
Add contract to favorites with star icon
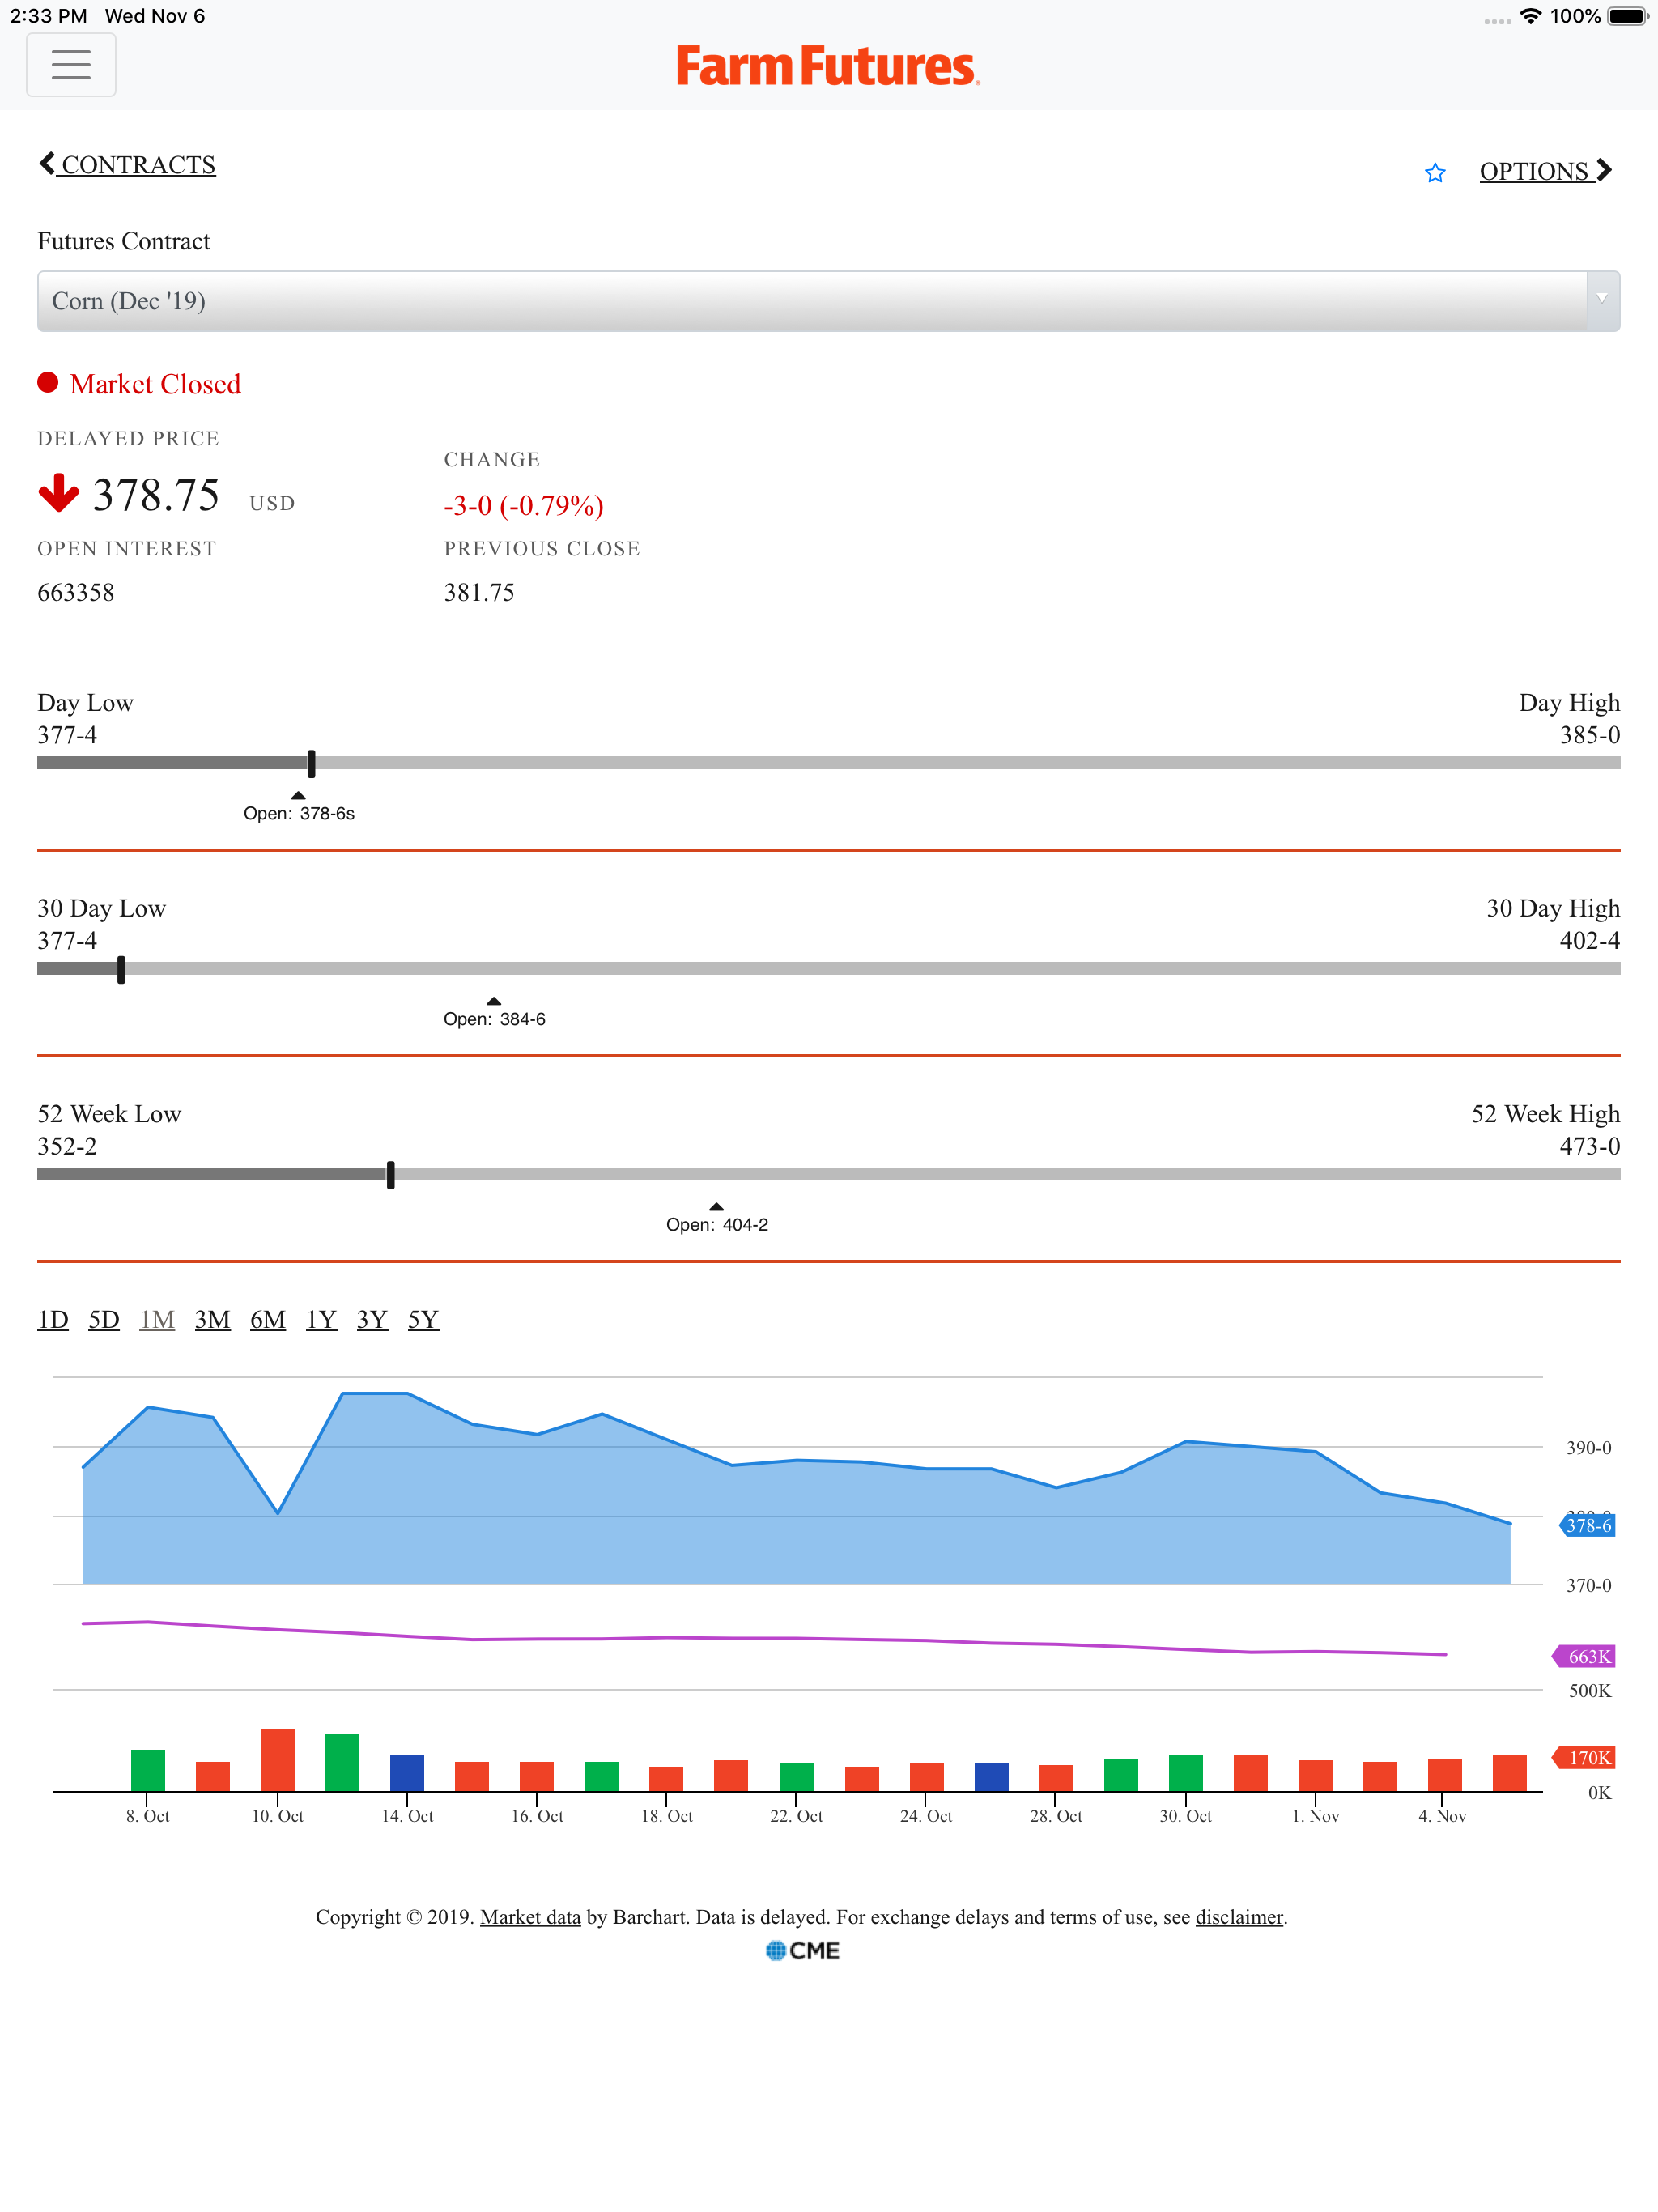pos(1435,173)
